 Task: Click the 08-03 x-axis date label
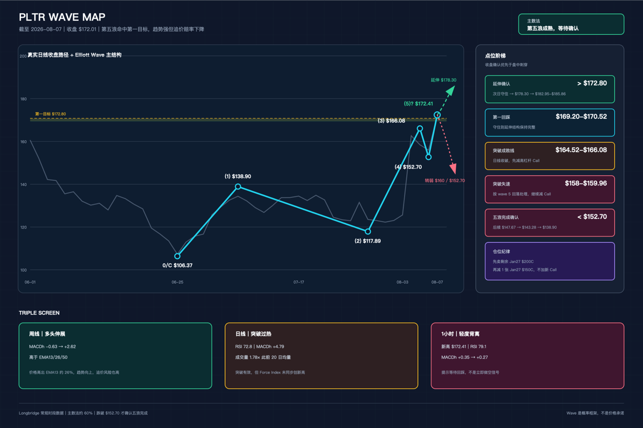(x=402, y=281)
